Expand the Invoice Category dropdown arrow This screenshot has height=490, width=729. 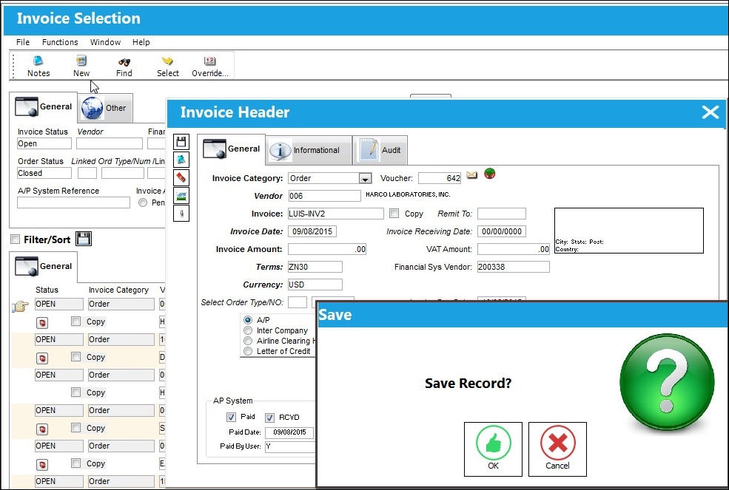pos(365,178)
